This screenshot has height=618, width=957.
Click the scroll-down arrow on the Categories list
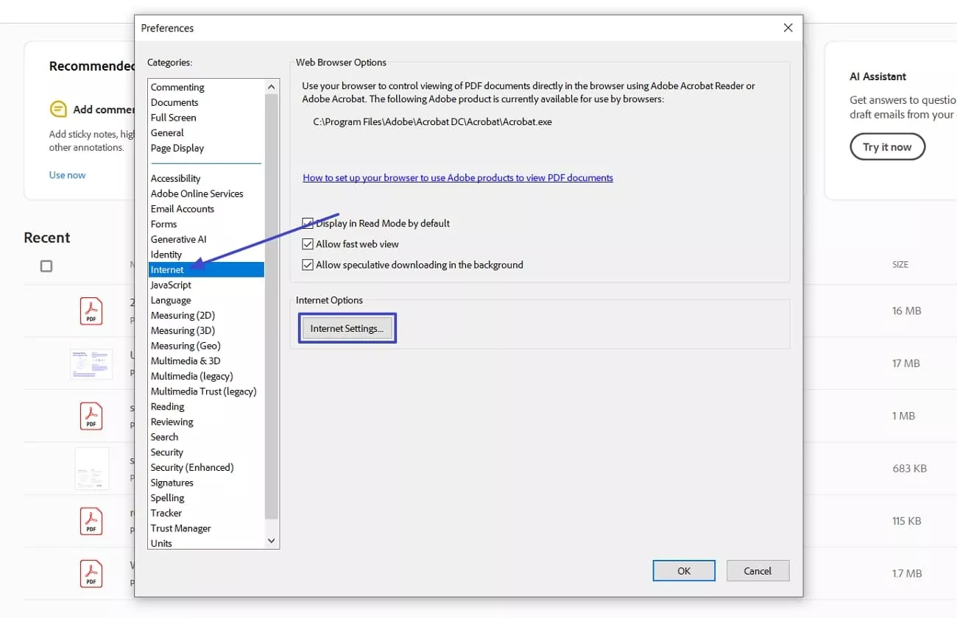271,540
